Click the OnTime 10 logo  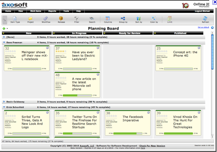point(185,5)
